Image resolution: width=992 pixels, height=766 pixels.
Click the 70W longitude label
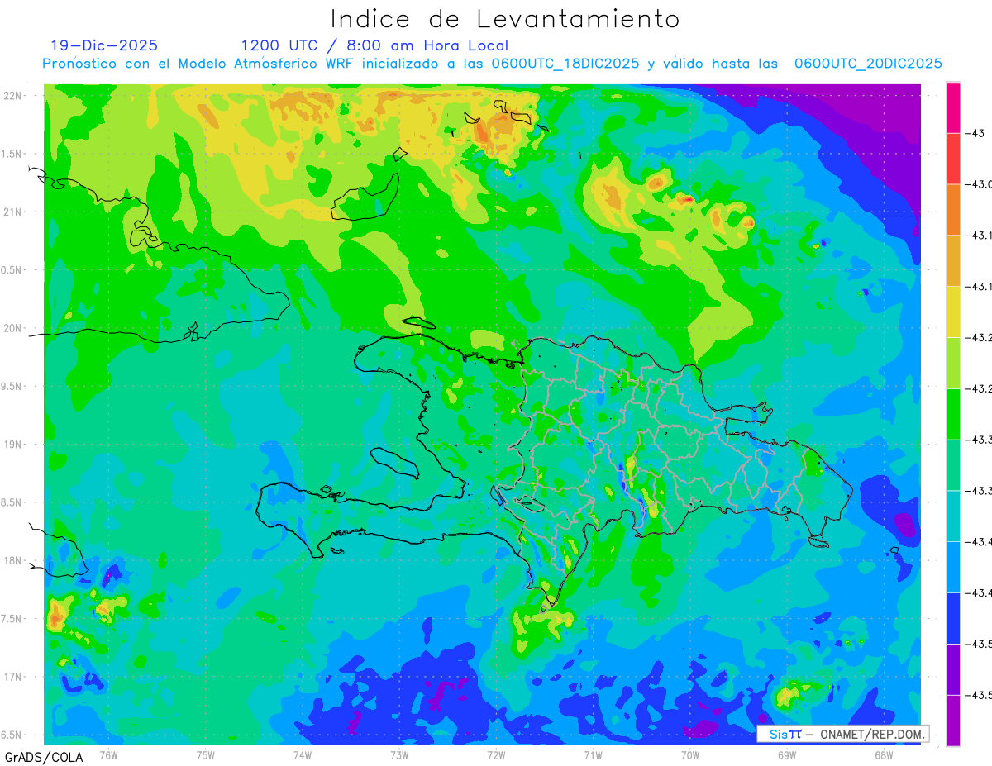pos(689,755)
